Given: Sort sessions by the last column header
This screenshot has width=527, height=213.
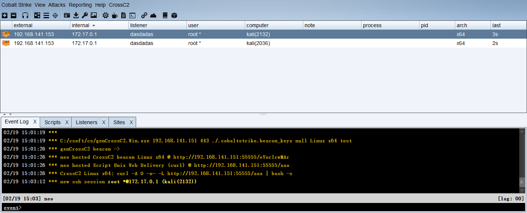Looking at the screenshot, I should pos(508,25).
